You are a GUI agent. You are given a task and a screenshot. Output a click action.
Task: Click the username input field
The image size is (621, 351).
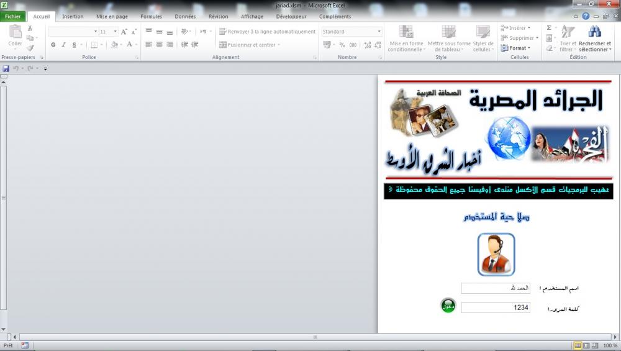point(496,288)
